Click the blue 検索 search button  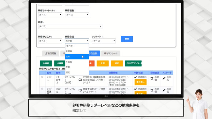click(x=127, y=39)
